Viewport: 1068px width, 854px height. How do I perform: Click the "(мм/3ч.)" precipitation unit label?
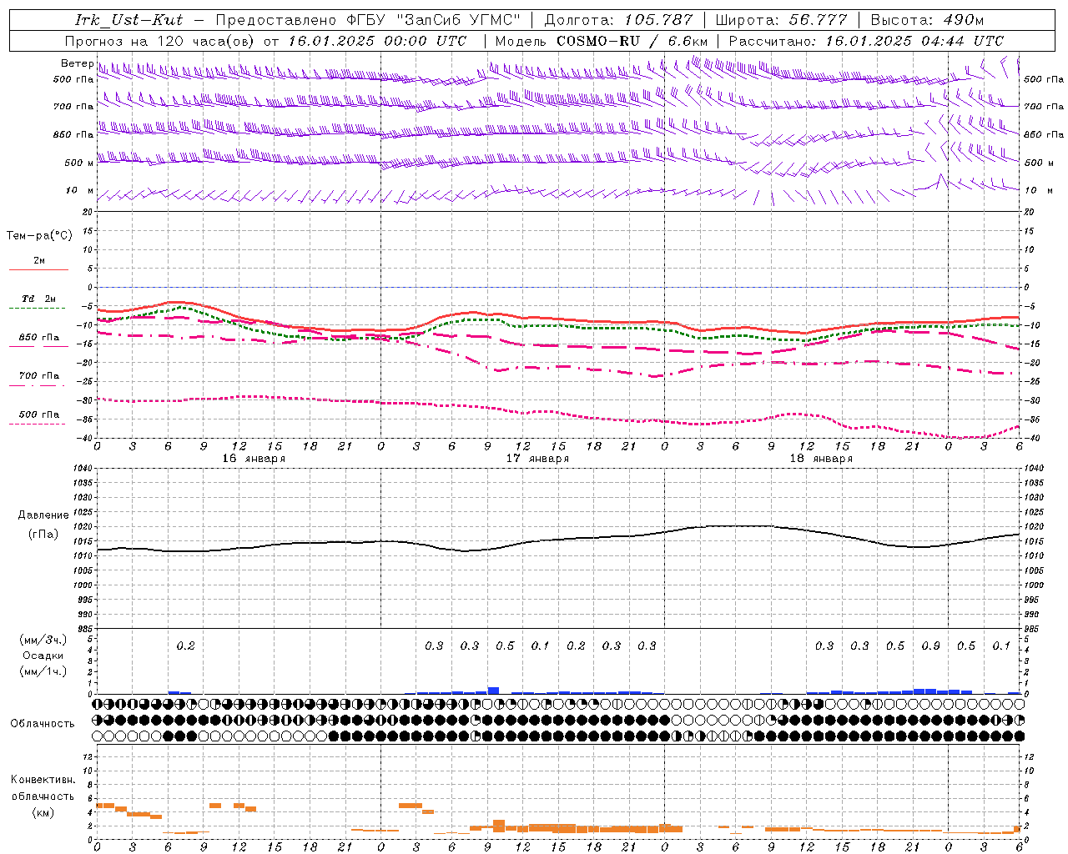point(43,640)
